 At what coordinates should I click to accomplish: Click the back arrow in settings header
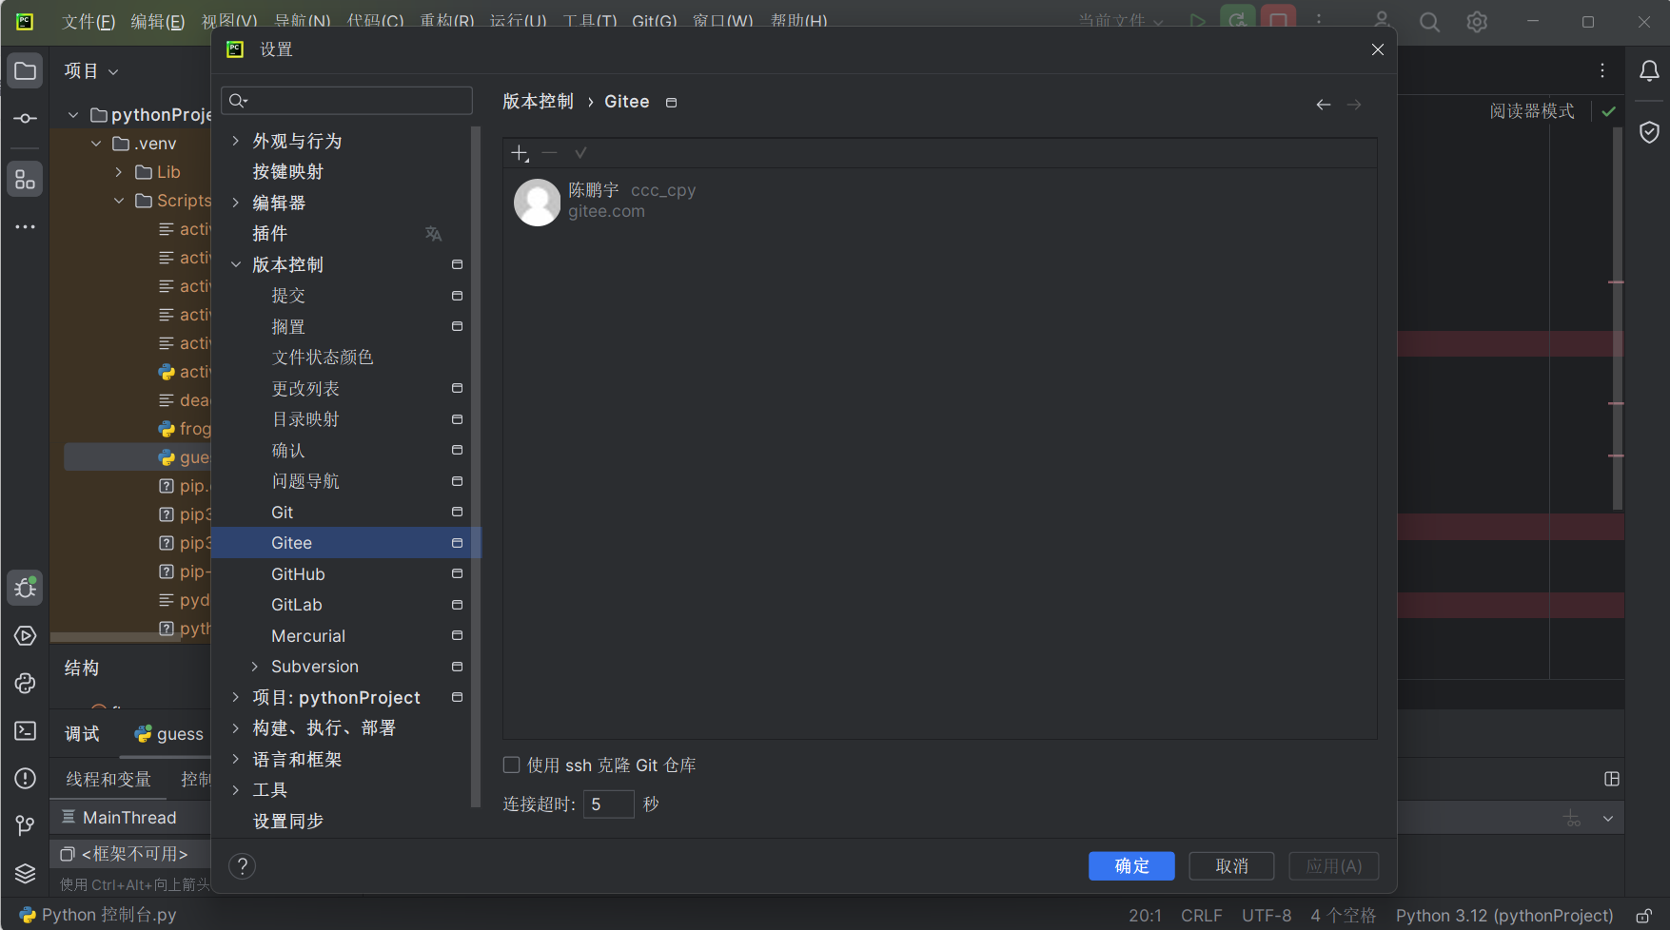click(1324, 105)
